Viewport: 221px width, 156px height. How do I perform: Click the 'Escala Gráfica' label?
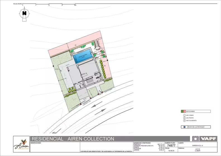point(18,4)
